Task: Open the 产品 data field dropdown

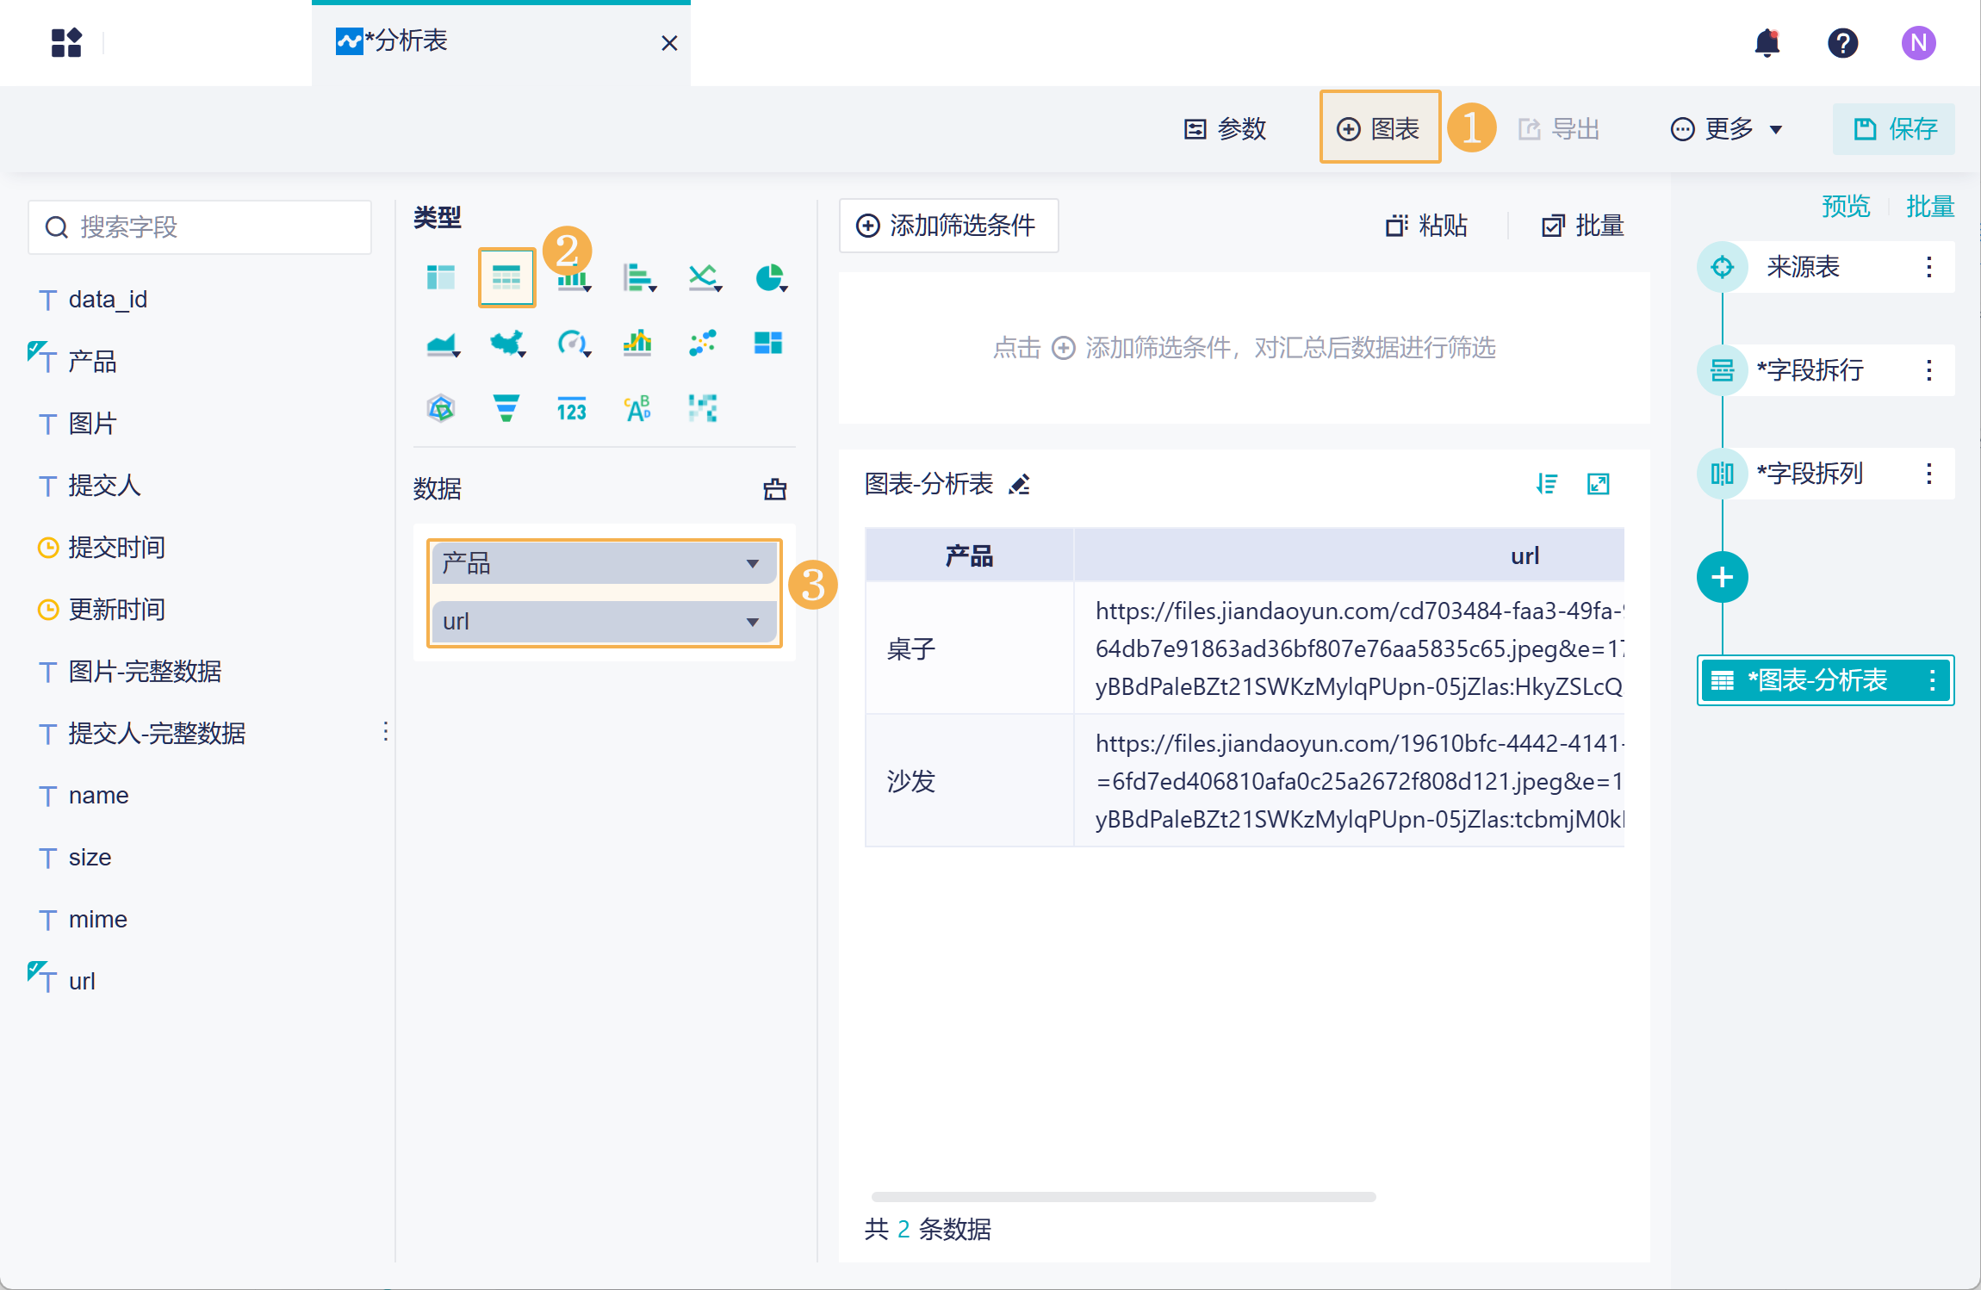Action: [752, 564]
